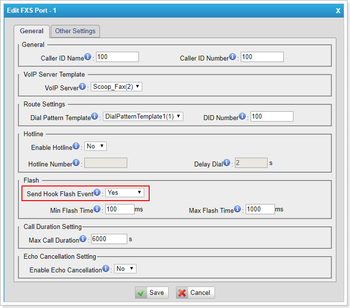
Task: Switch to the General tab
Action: pos(32,31)
